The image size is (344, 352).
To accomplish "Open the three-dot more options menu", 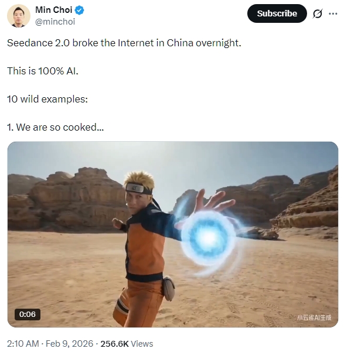I will tap(333, 13).
